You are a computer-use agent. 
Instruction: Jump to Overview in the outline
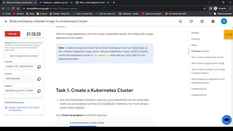(x=196, y=39)
